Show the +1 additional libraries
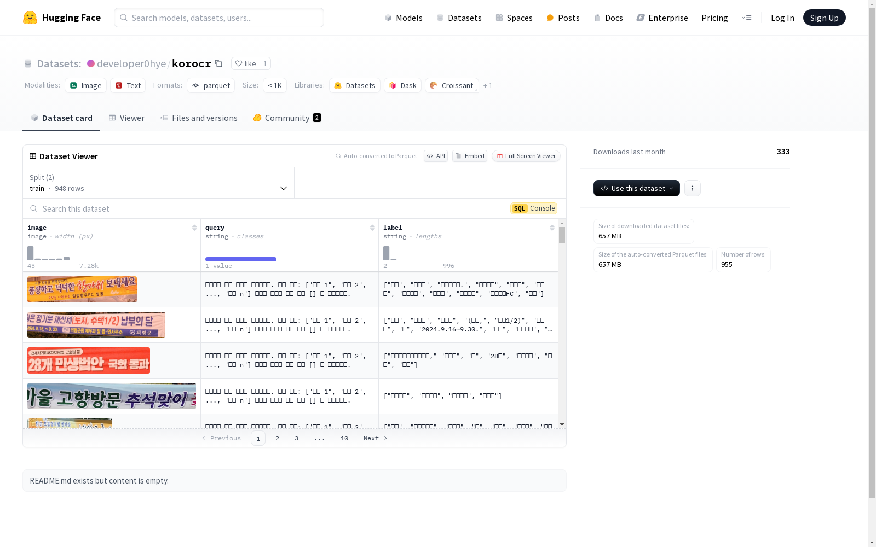Viewport: 876px width, 547px height. tap(488, 85)
